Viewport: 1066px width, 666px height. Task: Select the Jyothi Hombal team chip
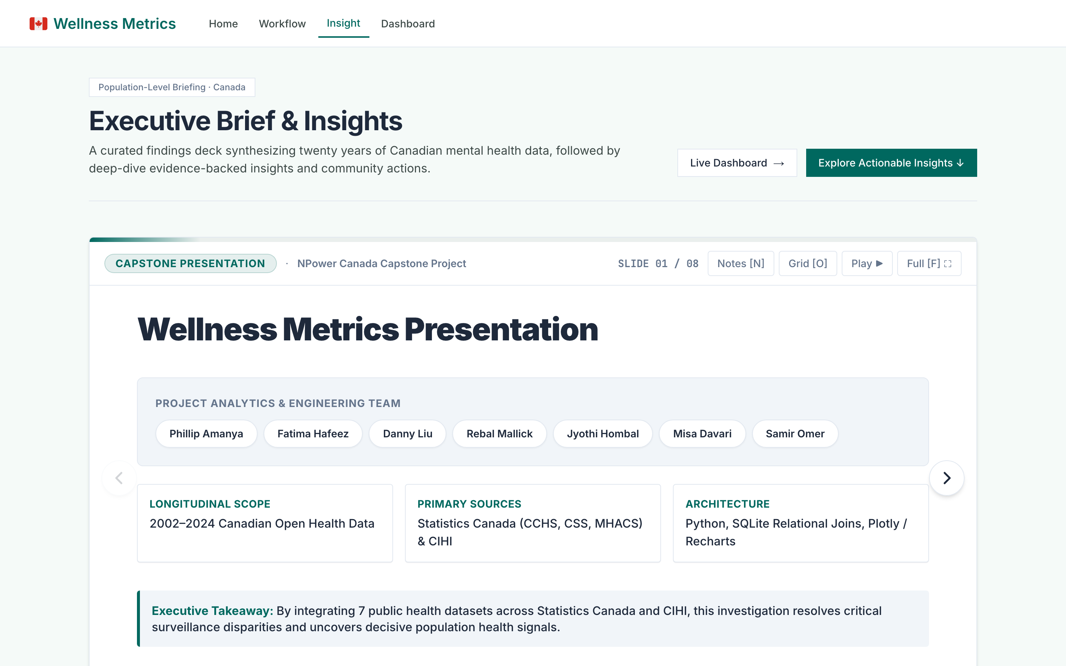603,434
